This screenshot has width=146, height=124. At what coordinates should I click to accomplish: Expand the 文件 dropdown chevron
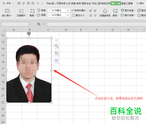[13, 4]
